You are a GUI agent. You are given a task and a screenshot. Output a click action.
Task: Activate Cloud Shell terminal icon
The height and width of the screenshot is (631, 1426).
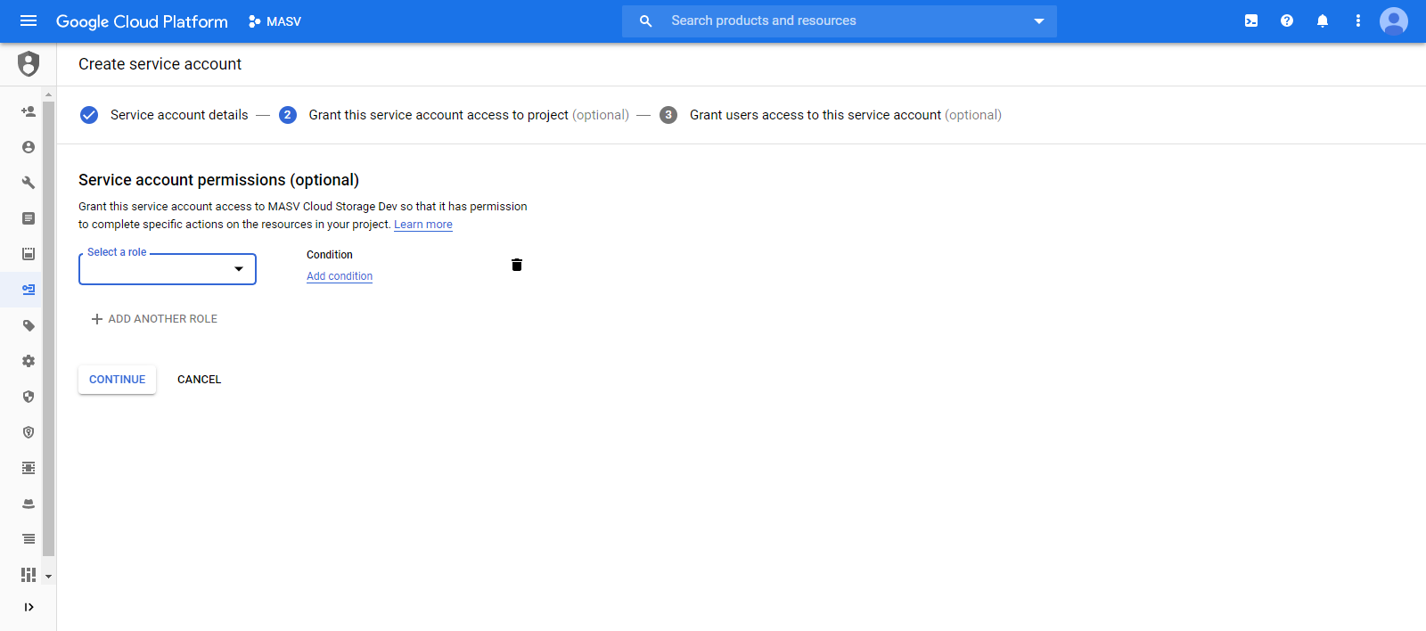pyautogui.click(x=1251, y=20)
